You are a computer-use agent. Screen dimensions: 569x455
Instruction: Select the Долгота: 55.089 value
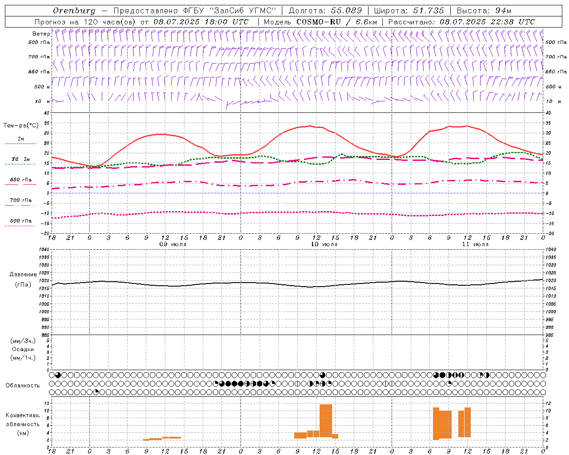click(325, 11)
